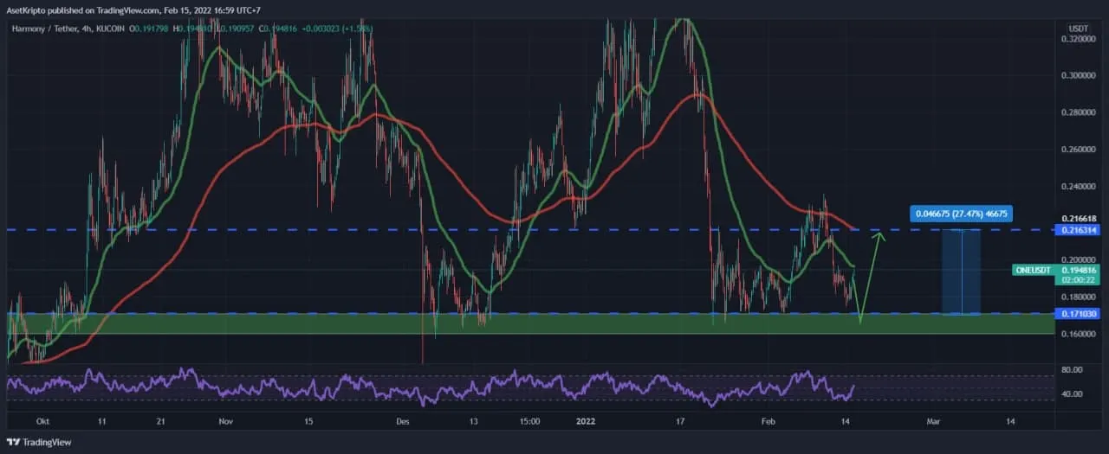Click the Feb label on time axis

(768, 422)
